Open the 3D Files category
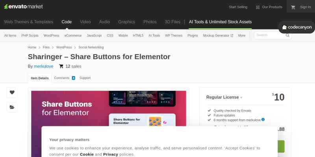The height and width of the screenshot is (157, 315). click(x=172, y=22)
